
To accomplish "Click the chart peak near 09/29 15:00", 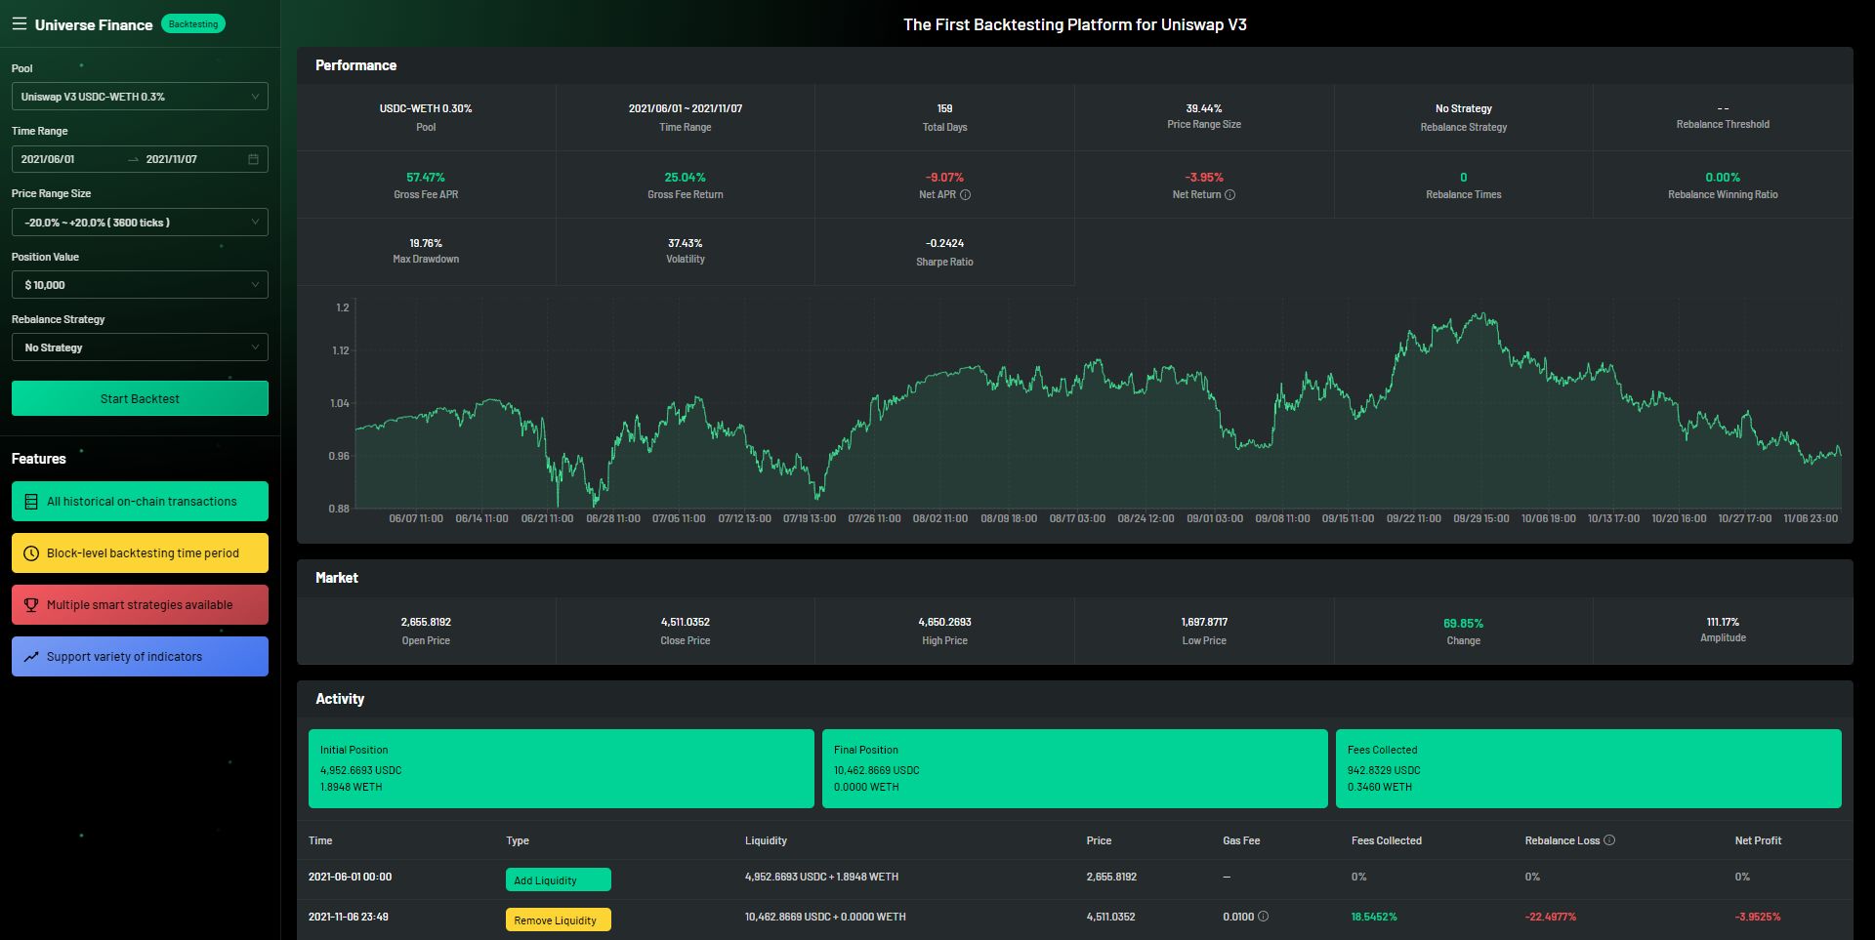I will point(1481,315).
